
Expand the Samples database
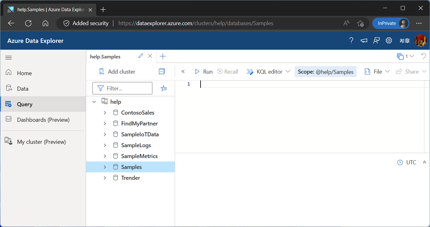[105, 167]
